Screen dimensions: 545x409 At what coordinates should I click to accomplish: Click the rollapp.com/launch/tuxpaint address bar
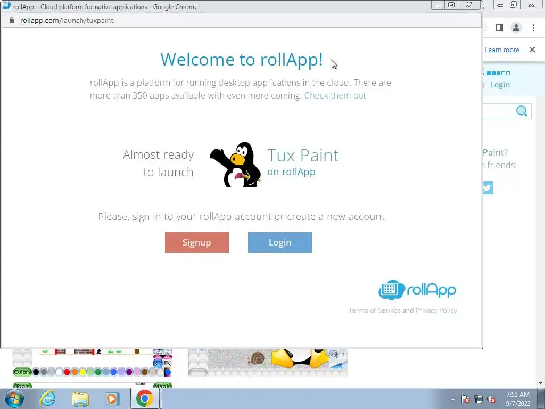67,21
